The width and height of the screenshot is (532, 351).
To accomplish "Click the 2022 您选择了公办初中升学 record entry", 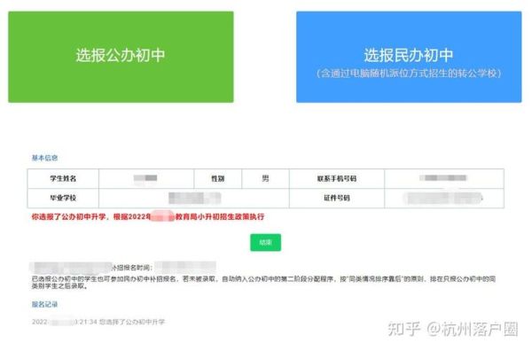I will click(98, 322).
